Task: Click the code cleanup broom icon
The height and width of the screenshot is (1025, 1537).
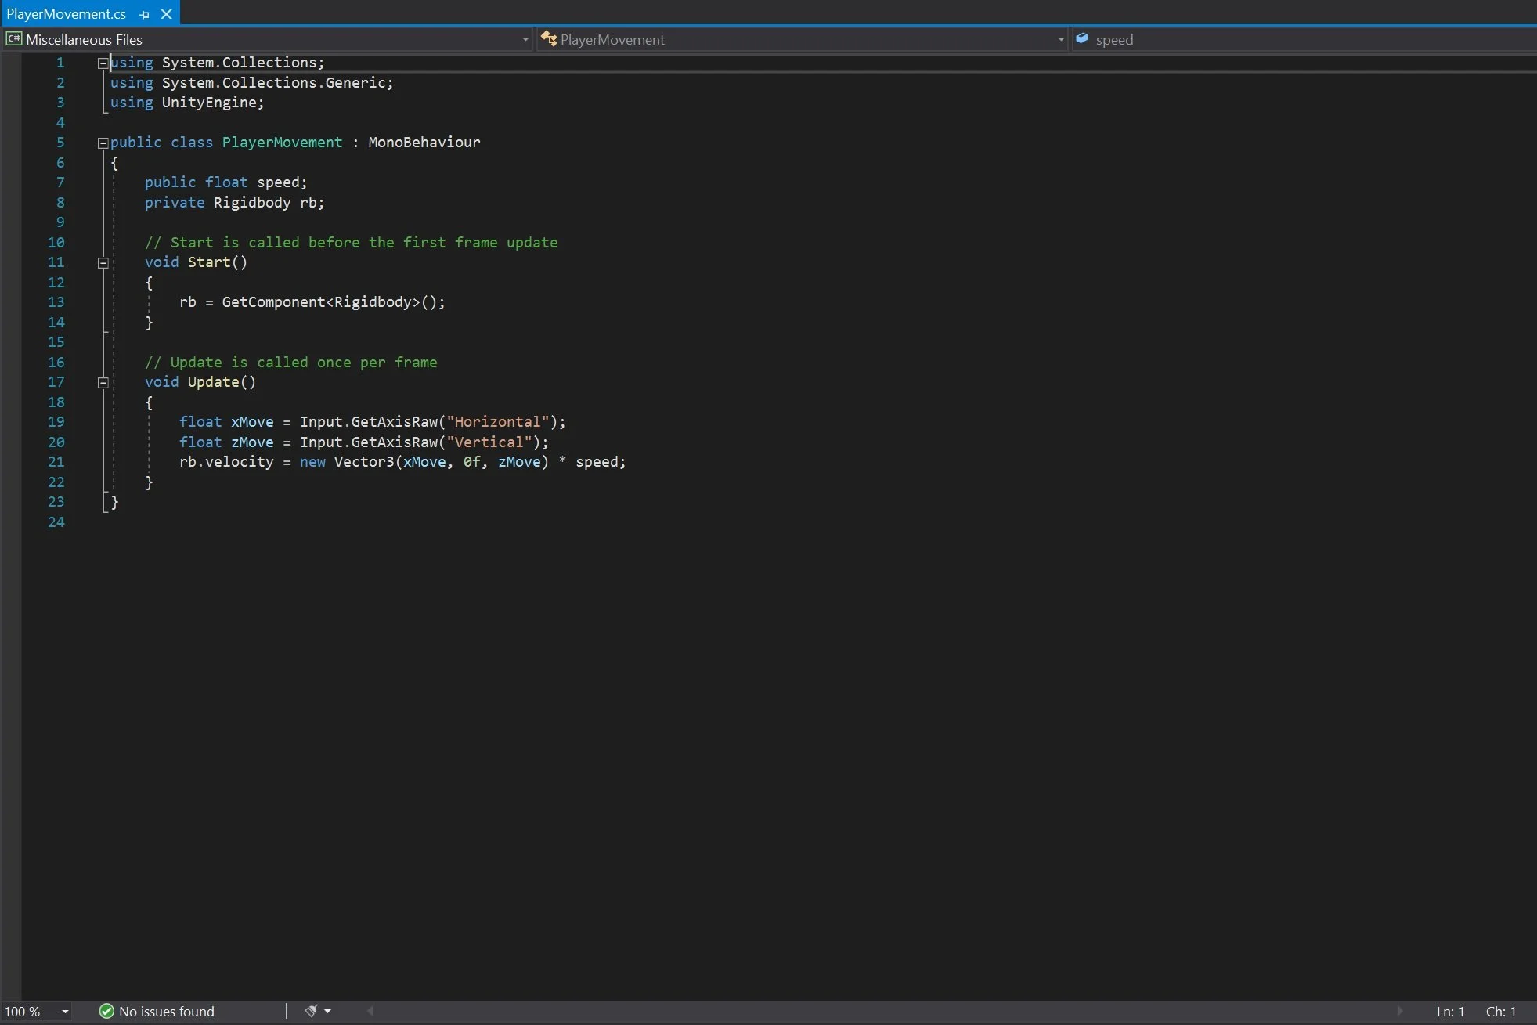Action: pyautogui.click(x=312, y=1011)
